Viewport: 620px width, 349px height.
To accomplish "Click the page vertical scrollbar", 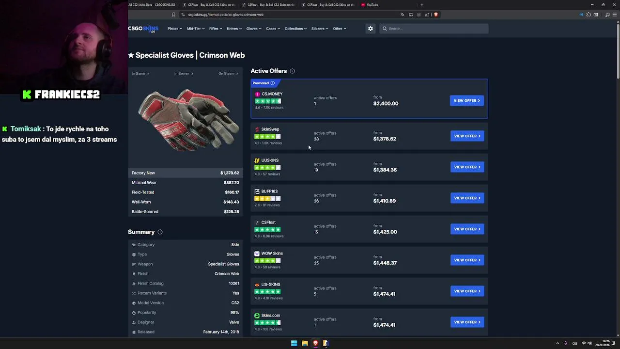I will pyautogui.click(x=618, y=51).
